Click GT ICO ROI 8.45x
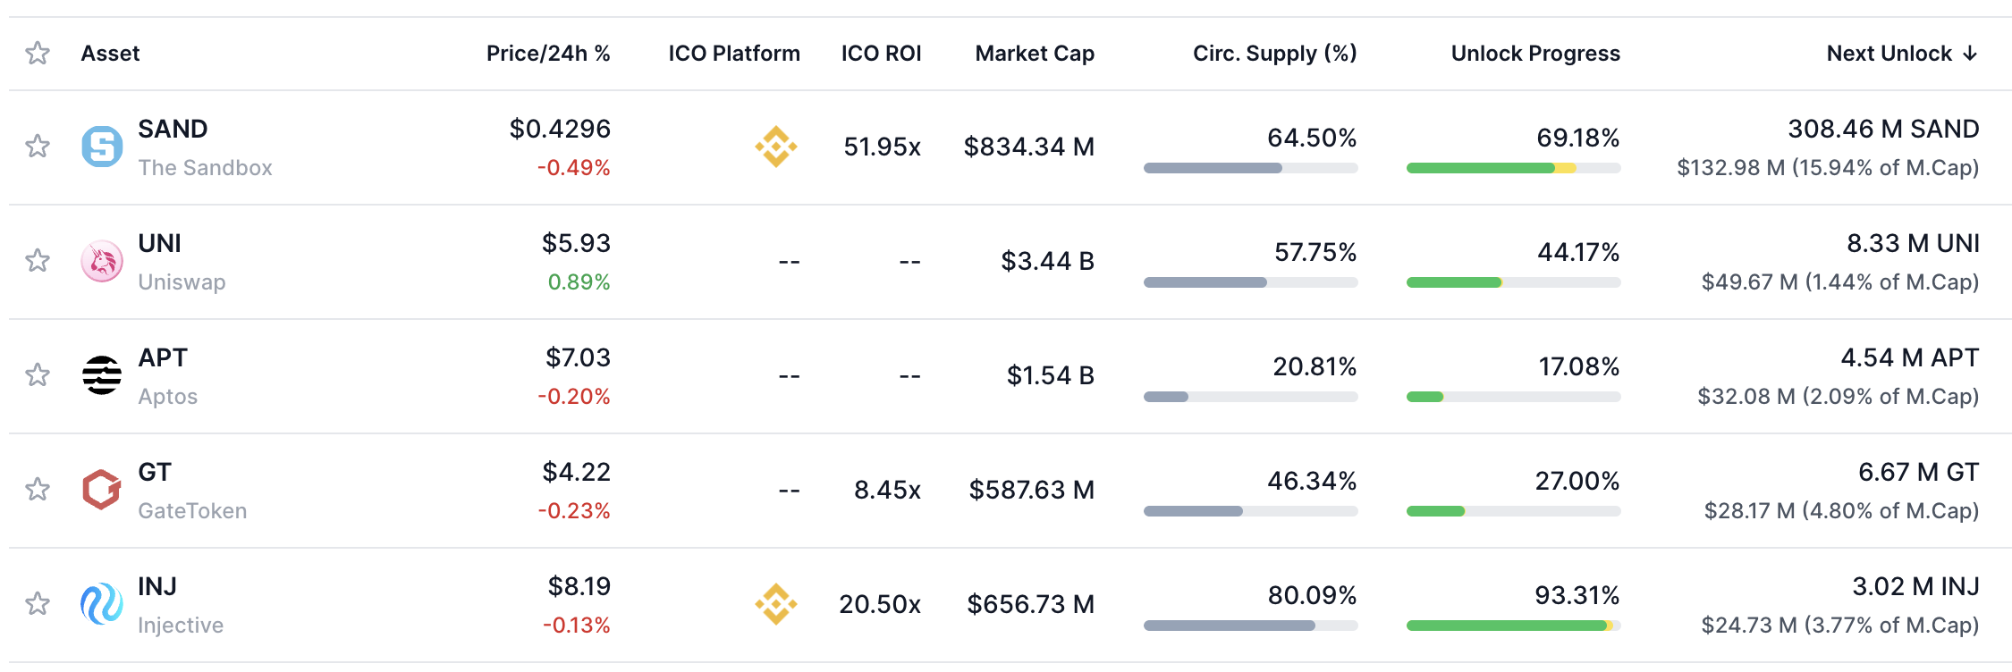This screenshot has width=2012, height=672. point(887,490)
